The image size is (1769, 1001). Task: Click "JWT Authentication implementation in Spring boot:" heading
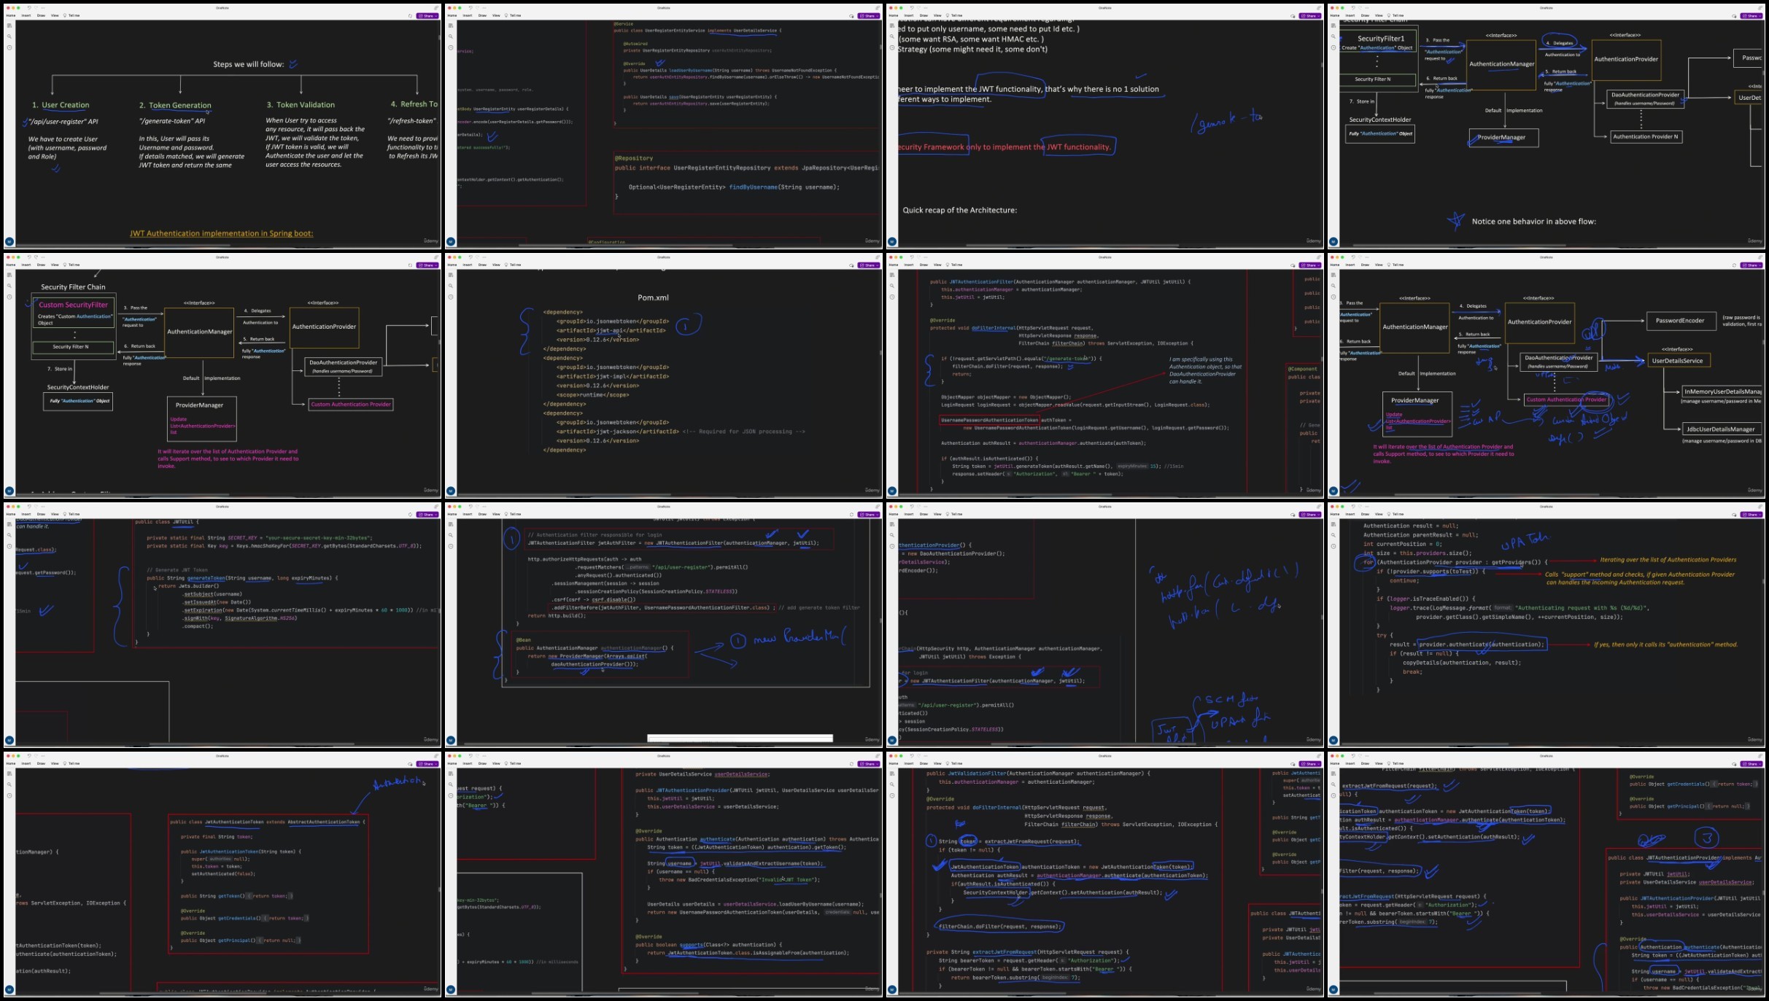pyautogui.click(x=221, y=233)
